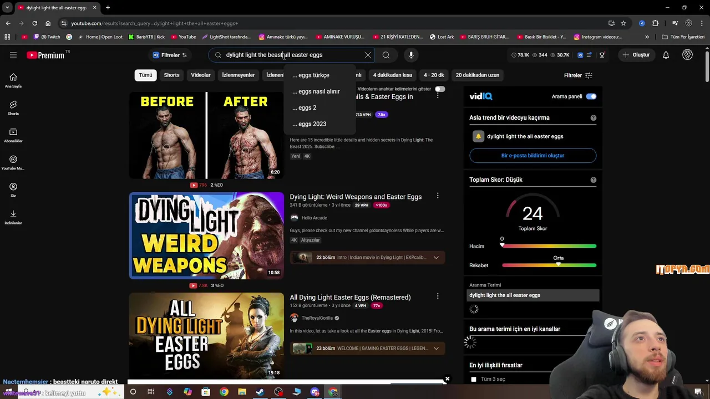The width and height of the screenshot is (710, 399).
Task: Choose suggestion '... eggs 2'
Action: click(x=319, y=108)
